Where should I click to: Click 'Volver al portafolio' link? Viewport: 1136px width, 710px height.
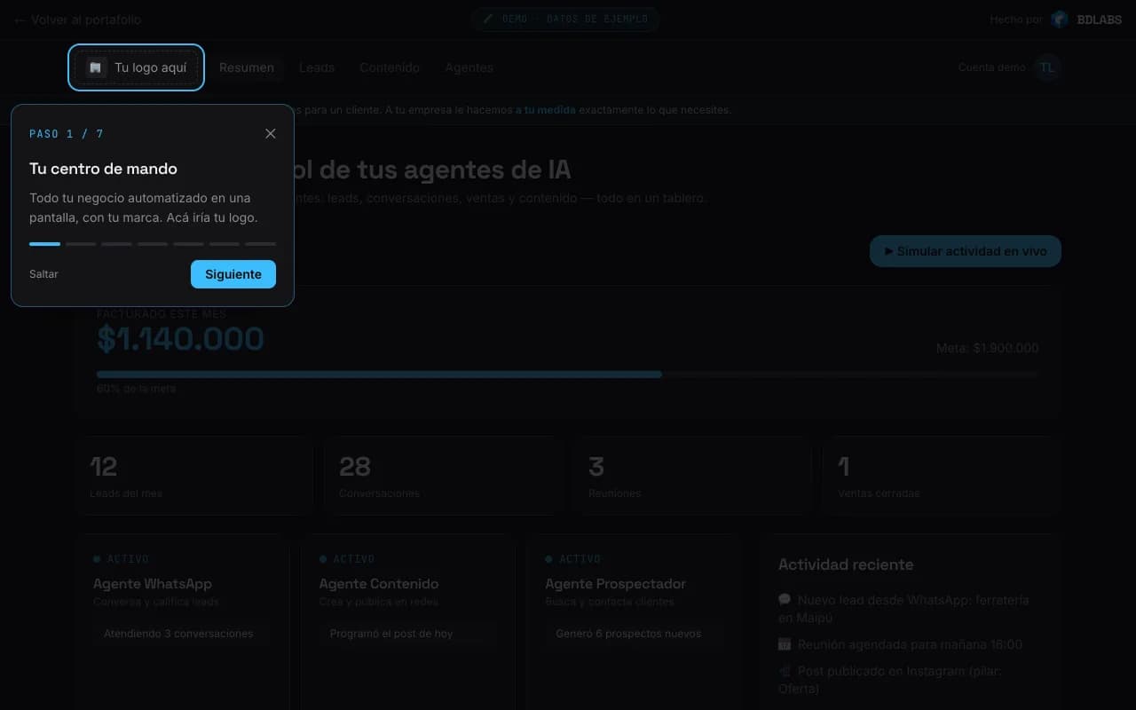click(x=77, y=20)
